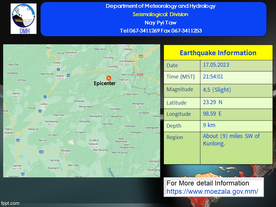The width and height of the screenshot is (276, 207).
Task: Click longitude value '98.59 E'
Action: (212, 114)
